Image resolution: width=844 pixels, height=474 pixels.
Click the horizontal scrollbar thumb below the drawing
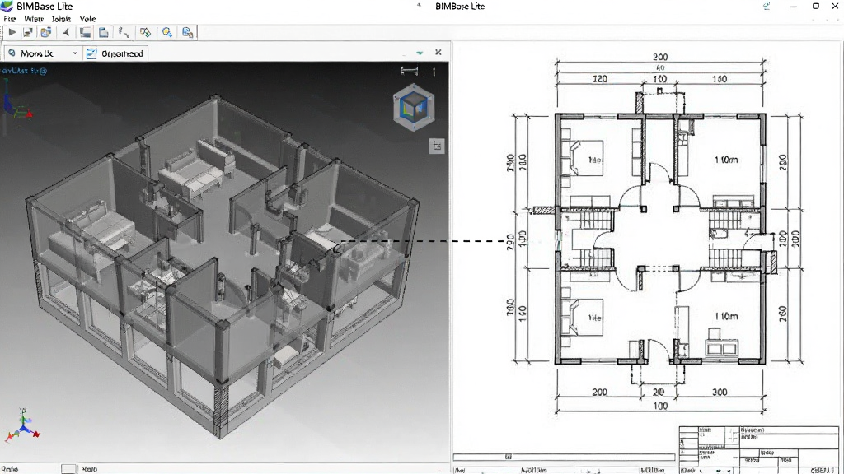click(508, 457)
